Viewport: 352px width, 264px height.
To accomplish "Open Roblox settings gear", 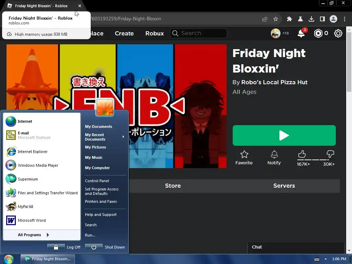I will [x=338, y=33].
